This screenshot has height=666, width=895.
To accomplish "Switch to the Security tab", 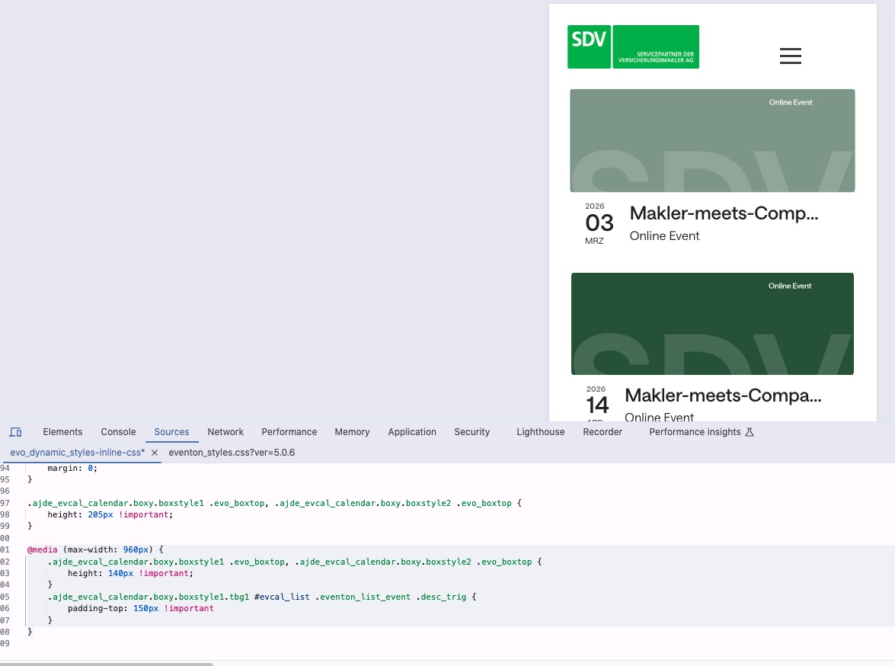I will 471,432.
